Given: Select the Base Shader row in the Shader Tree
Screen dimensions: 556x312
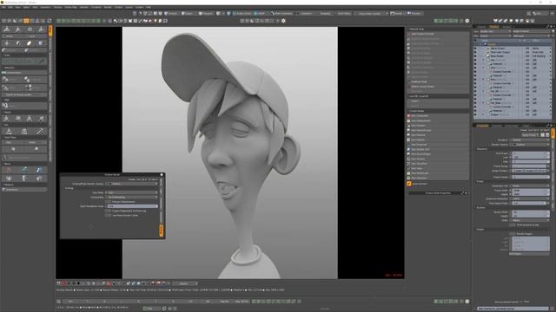Looking at the screenshot, I should (513, 55).
